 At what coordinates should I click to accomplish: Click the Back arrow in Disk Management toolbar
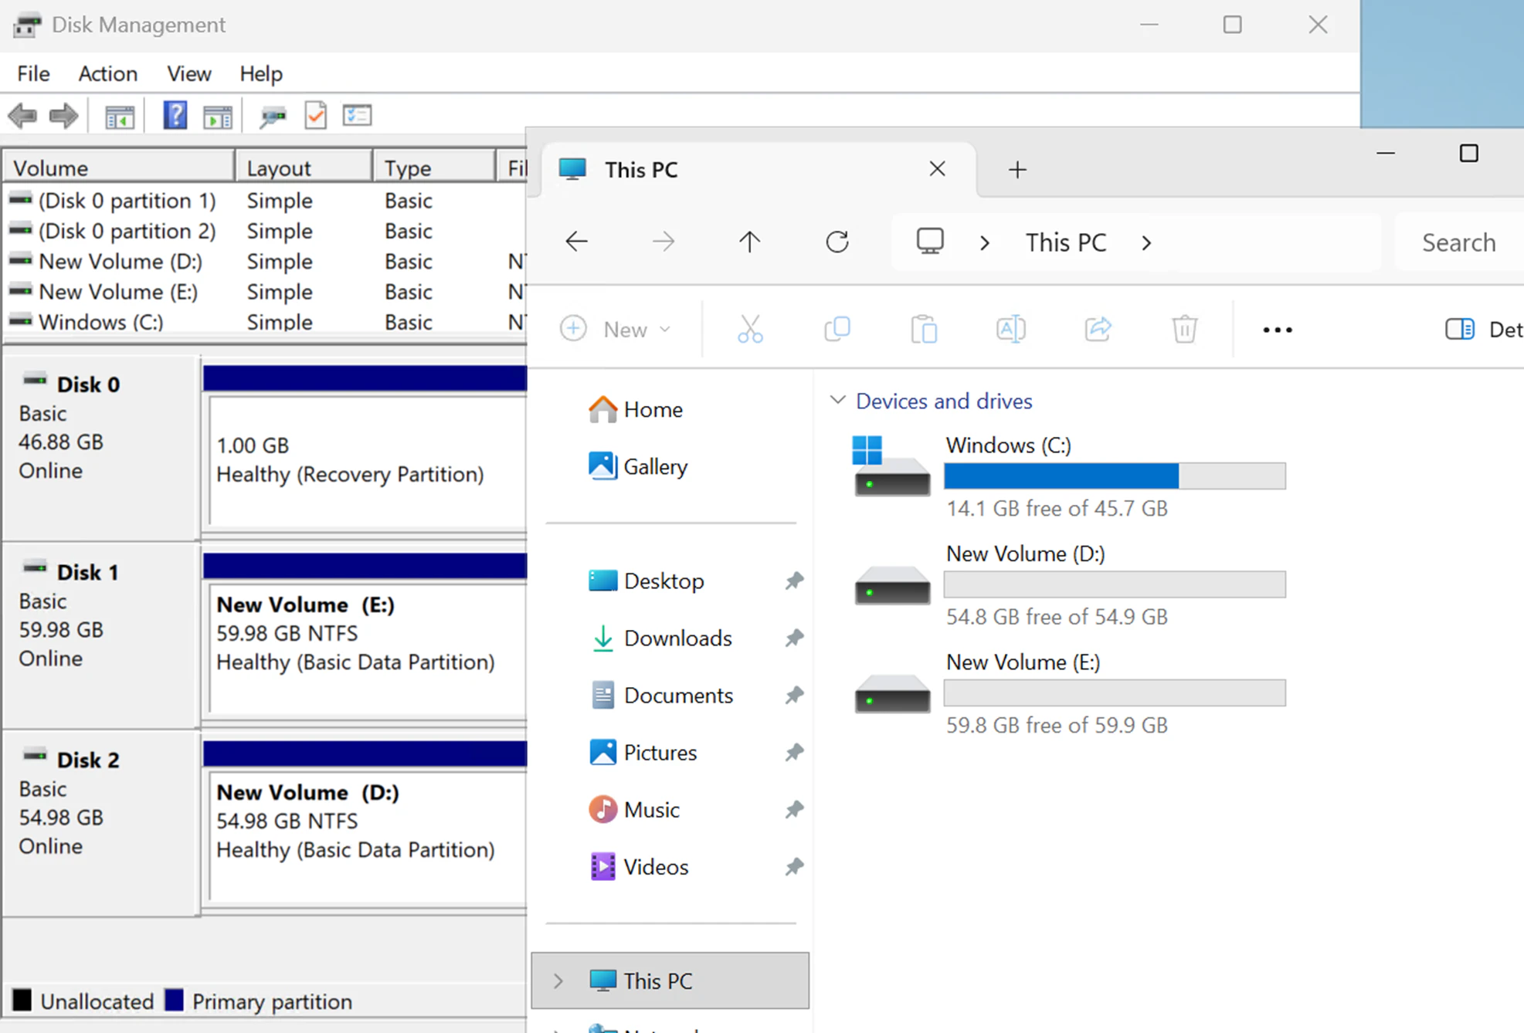point(22,116)
